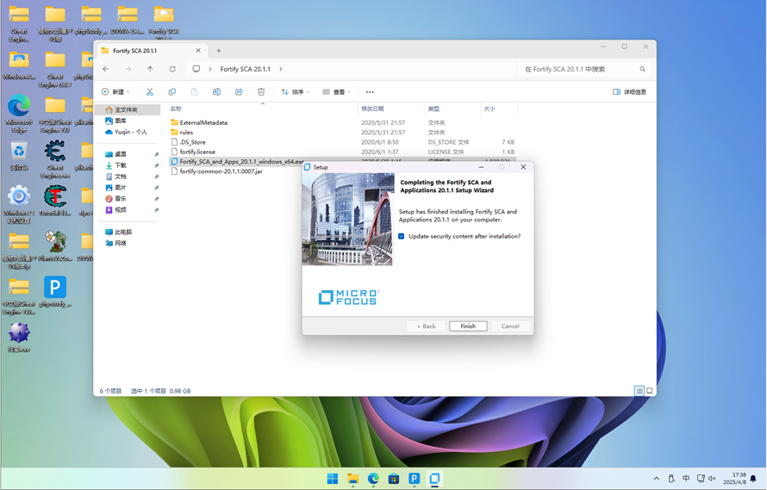This screenshot has width=767, height=490.
Task: Select the PlantsVsZombies desktop icon
Action: point(55,245)
